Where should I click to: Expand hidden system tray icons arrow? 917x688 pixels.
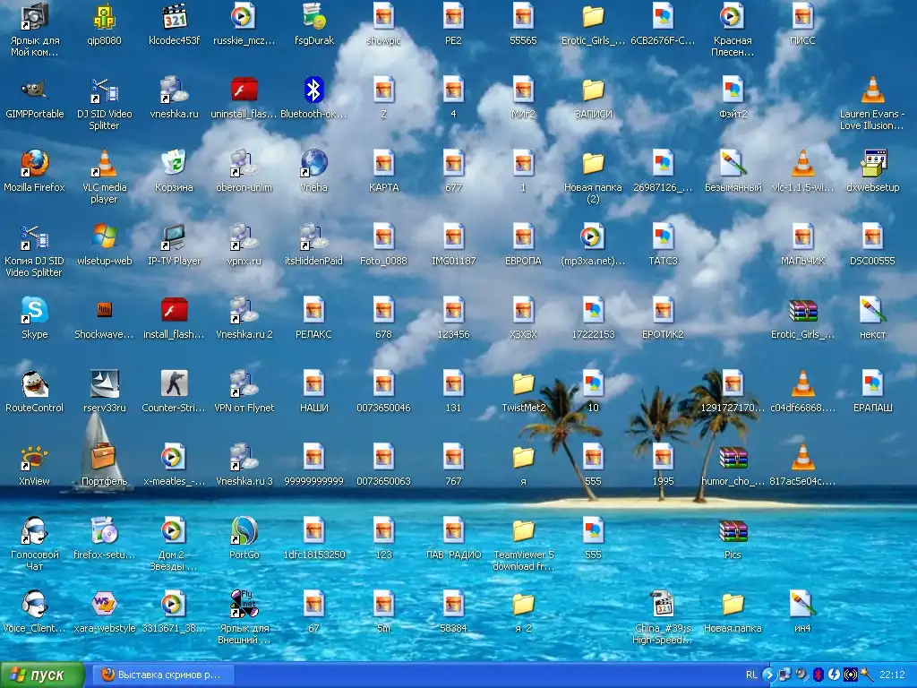(x=770, y=674)
